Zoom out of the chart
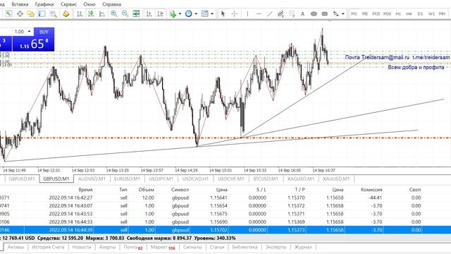Image resolution: width=451 pixels, height=254 pixels. point(125,13)
